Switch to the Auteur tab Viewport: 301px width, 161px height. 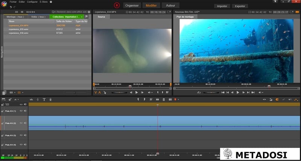pyautogui.click(x=170, y=6)
